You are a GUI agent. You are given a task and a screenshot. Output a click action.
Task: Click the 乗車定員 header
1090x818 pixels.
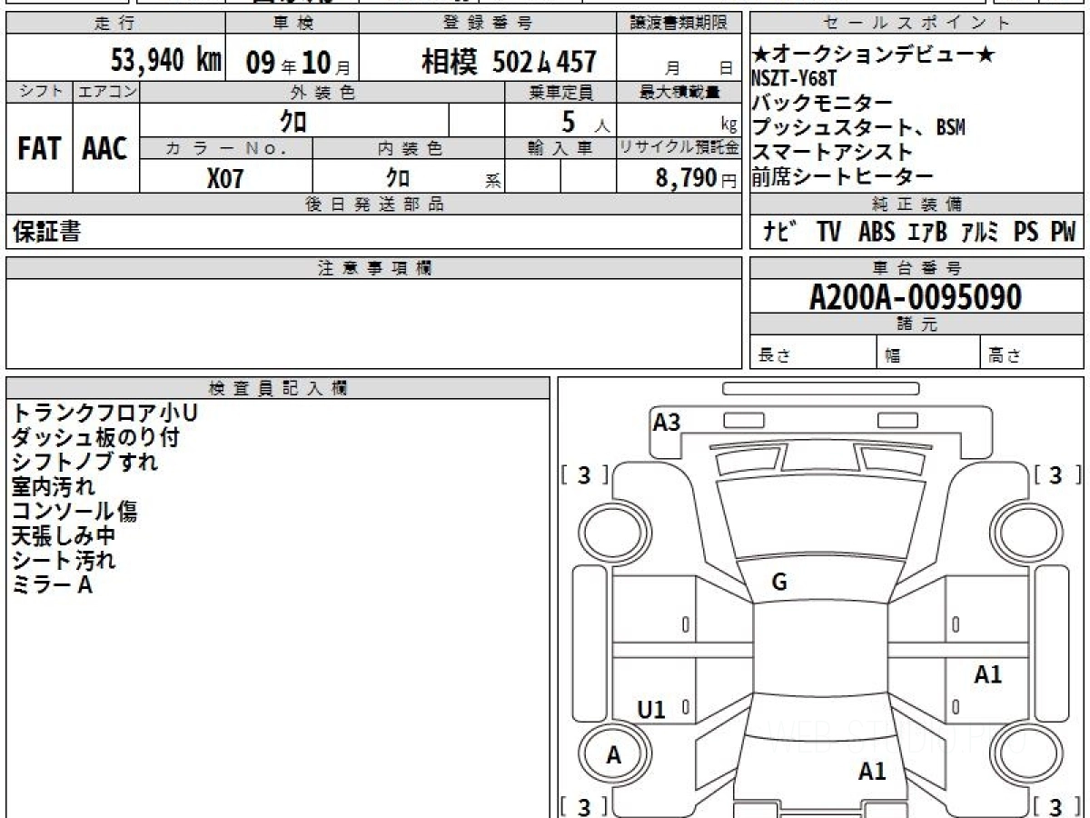(560, 92)
